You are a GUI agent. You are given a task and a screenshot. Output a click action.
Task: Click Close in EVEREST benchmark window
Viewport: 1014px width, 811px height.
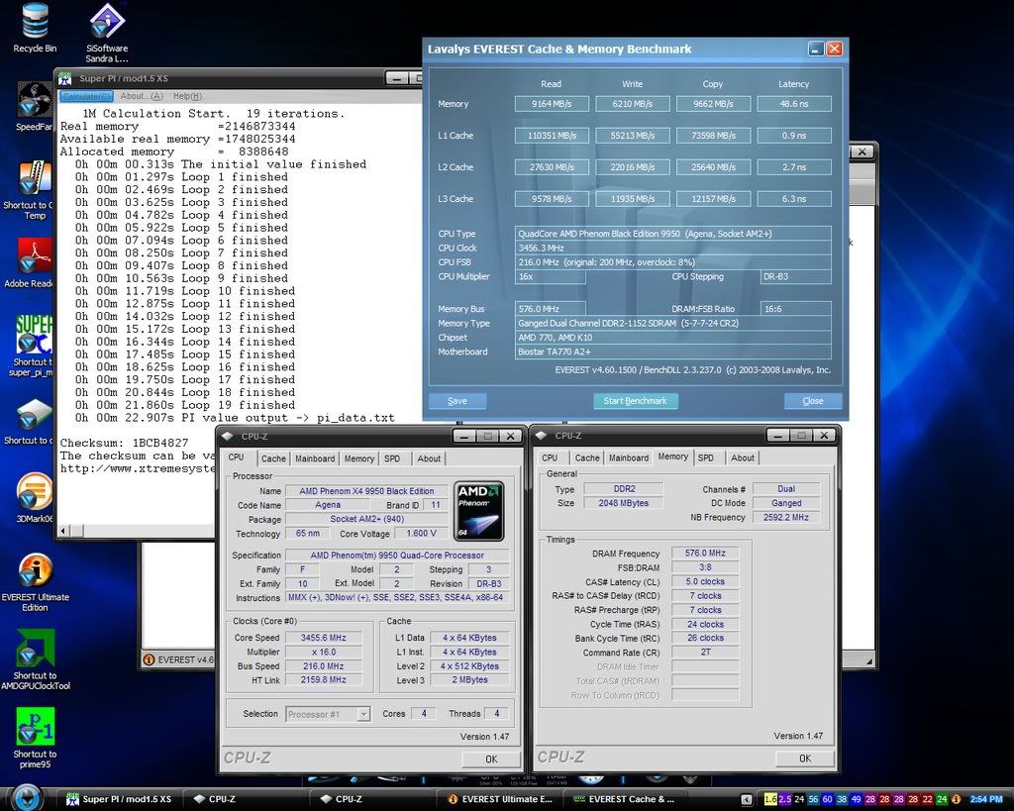(813, 401)
